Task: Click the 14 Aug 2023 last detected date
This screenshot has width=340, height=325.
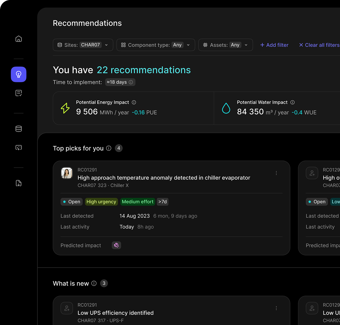Action: (x=134, y=216)
